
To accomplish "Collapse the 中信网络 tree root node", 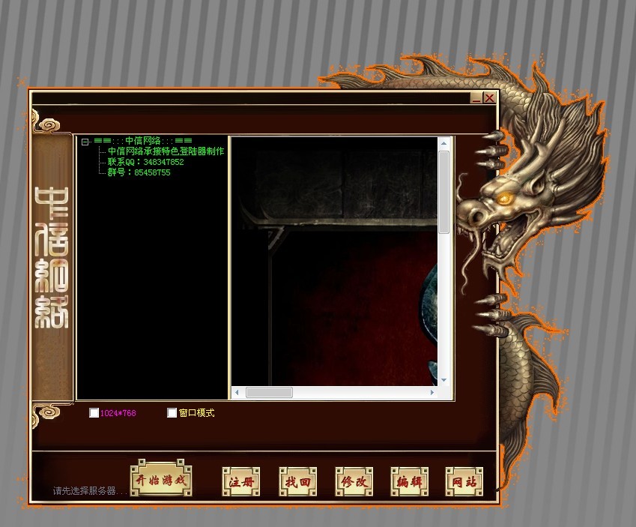I will click(x=86, y=141).
